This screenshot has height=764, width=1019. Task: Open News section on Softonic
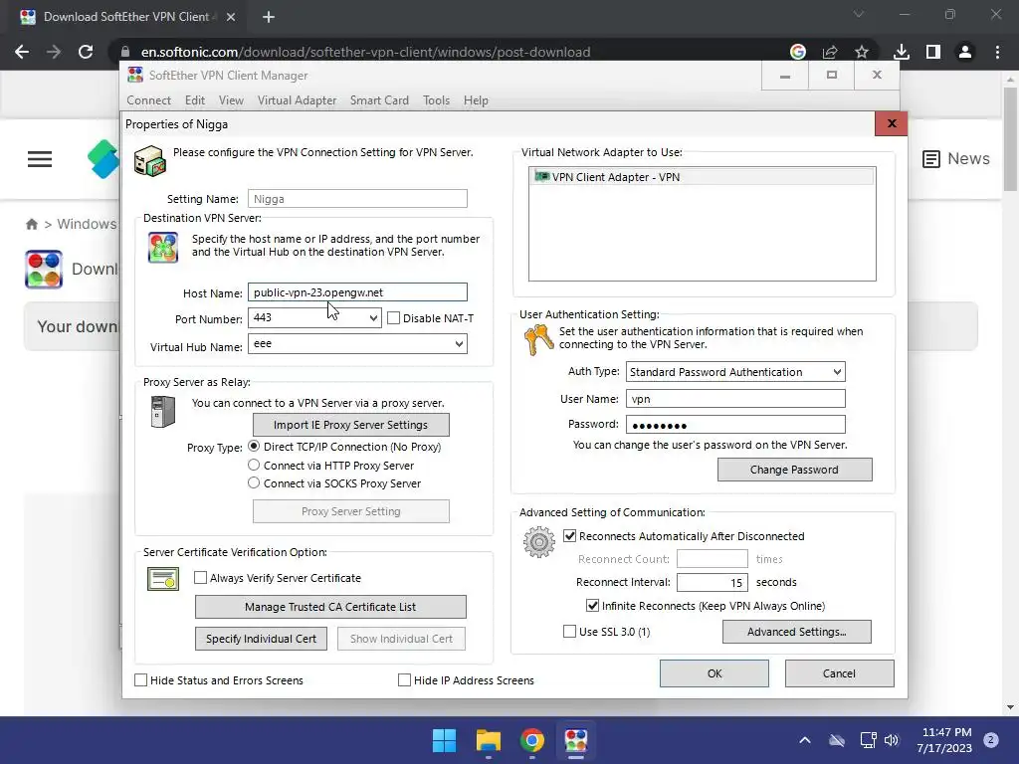point(956,158)
